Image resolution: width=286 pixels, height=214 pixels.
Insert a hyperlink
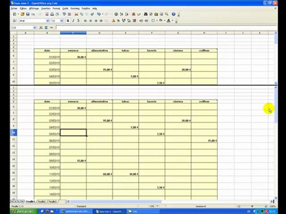116,14
